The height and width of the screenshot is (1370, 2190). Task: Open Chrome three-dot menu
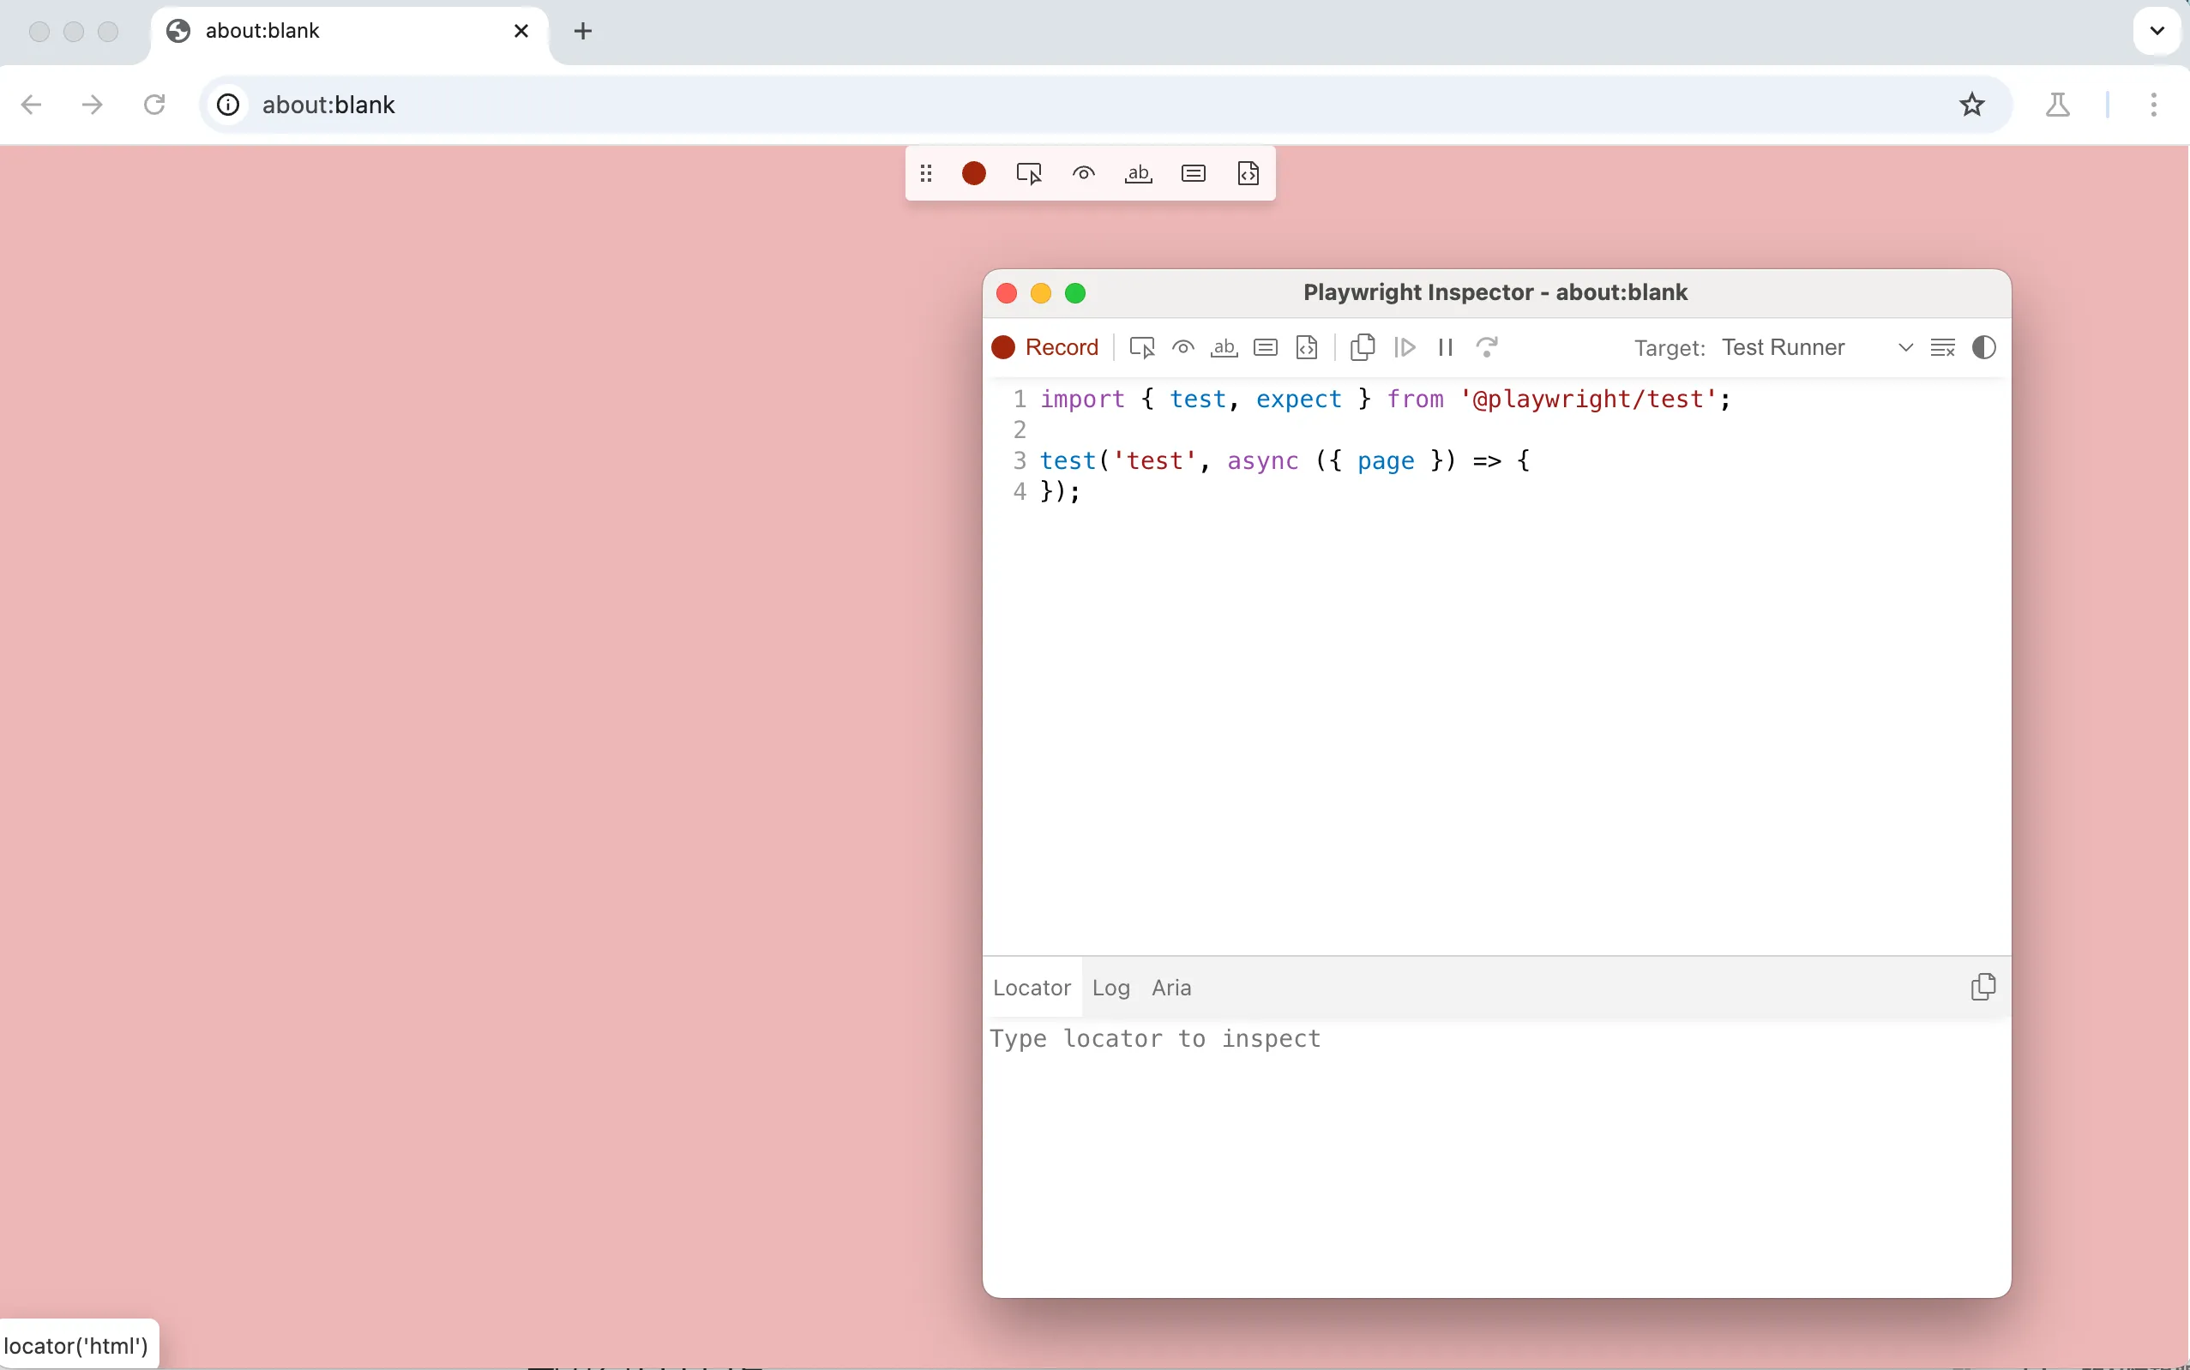click(2154, 105)
